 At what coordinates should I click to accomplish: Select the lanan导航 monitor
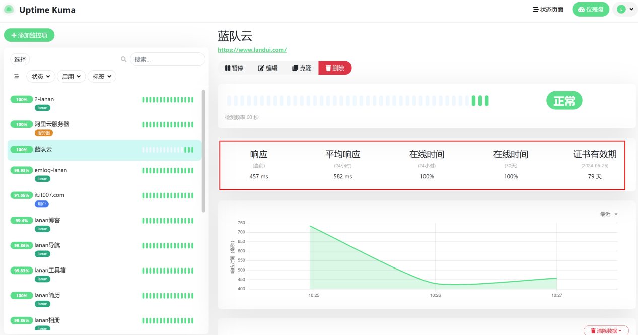pos(104,249)
